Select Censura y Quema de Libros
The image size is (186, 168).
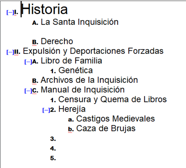pos(112,99)
